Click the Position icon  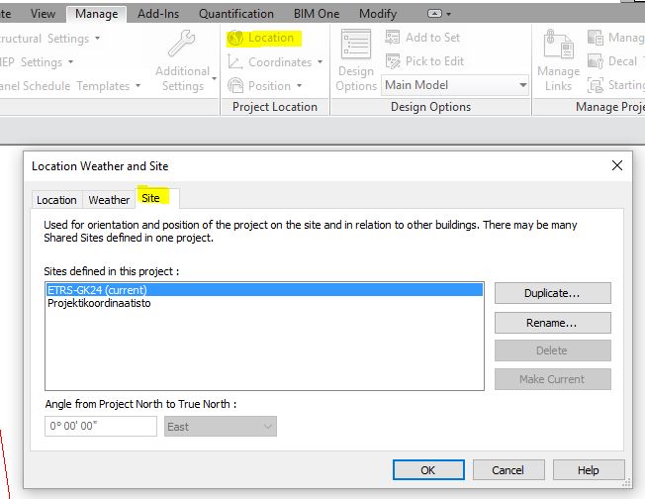(235, 85)
